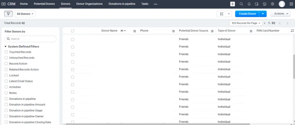Open the marketplace store icon
Screen dimensions: 295x125
click(265, 4)
